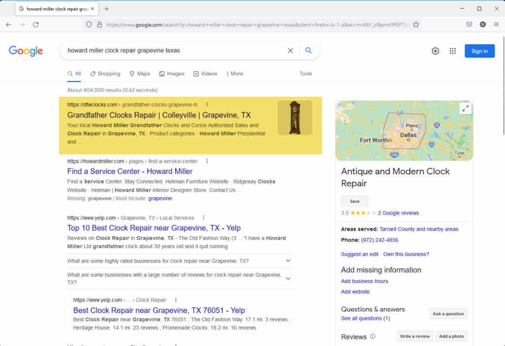Open Best Clock Repair near Grapevine, TX 76051 link

point(159,310)
